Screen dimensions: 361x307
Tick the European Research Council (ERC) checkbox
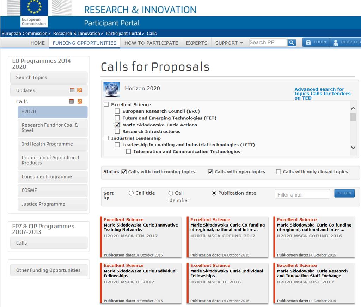pos(117,111)
